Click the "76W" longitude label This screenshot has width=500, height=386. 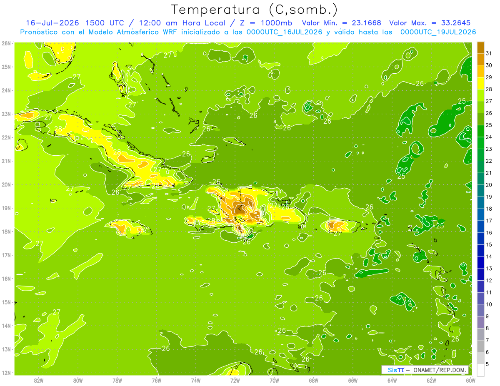pos(156,380)
